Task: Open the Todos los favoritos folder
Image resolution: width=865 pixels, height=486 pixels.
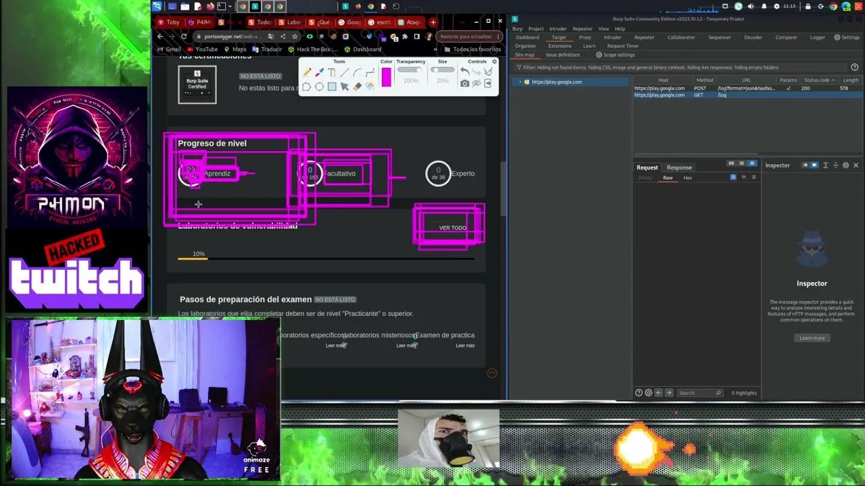Action: click(473, 49)
